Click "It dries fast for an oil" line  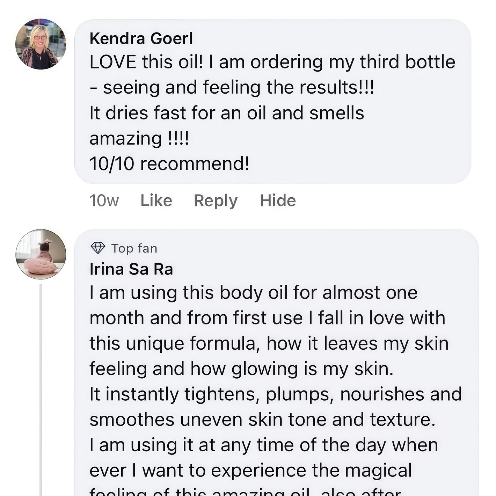(x=227, y=113)
